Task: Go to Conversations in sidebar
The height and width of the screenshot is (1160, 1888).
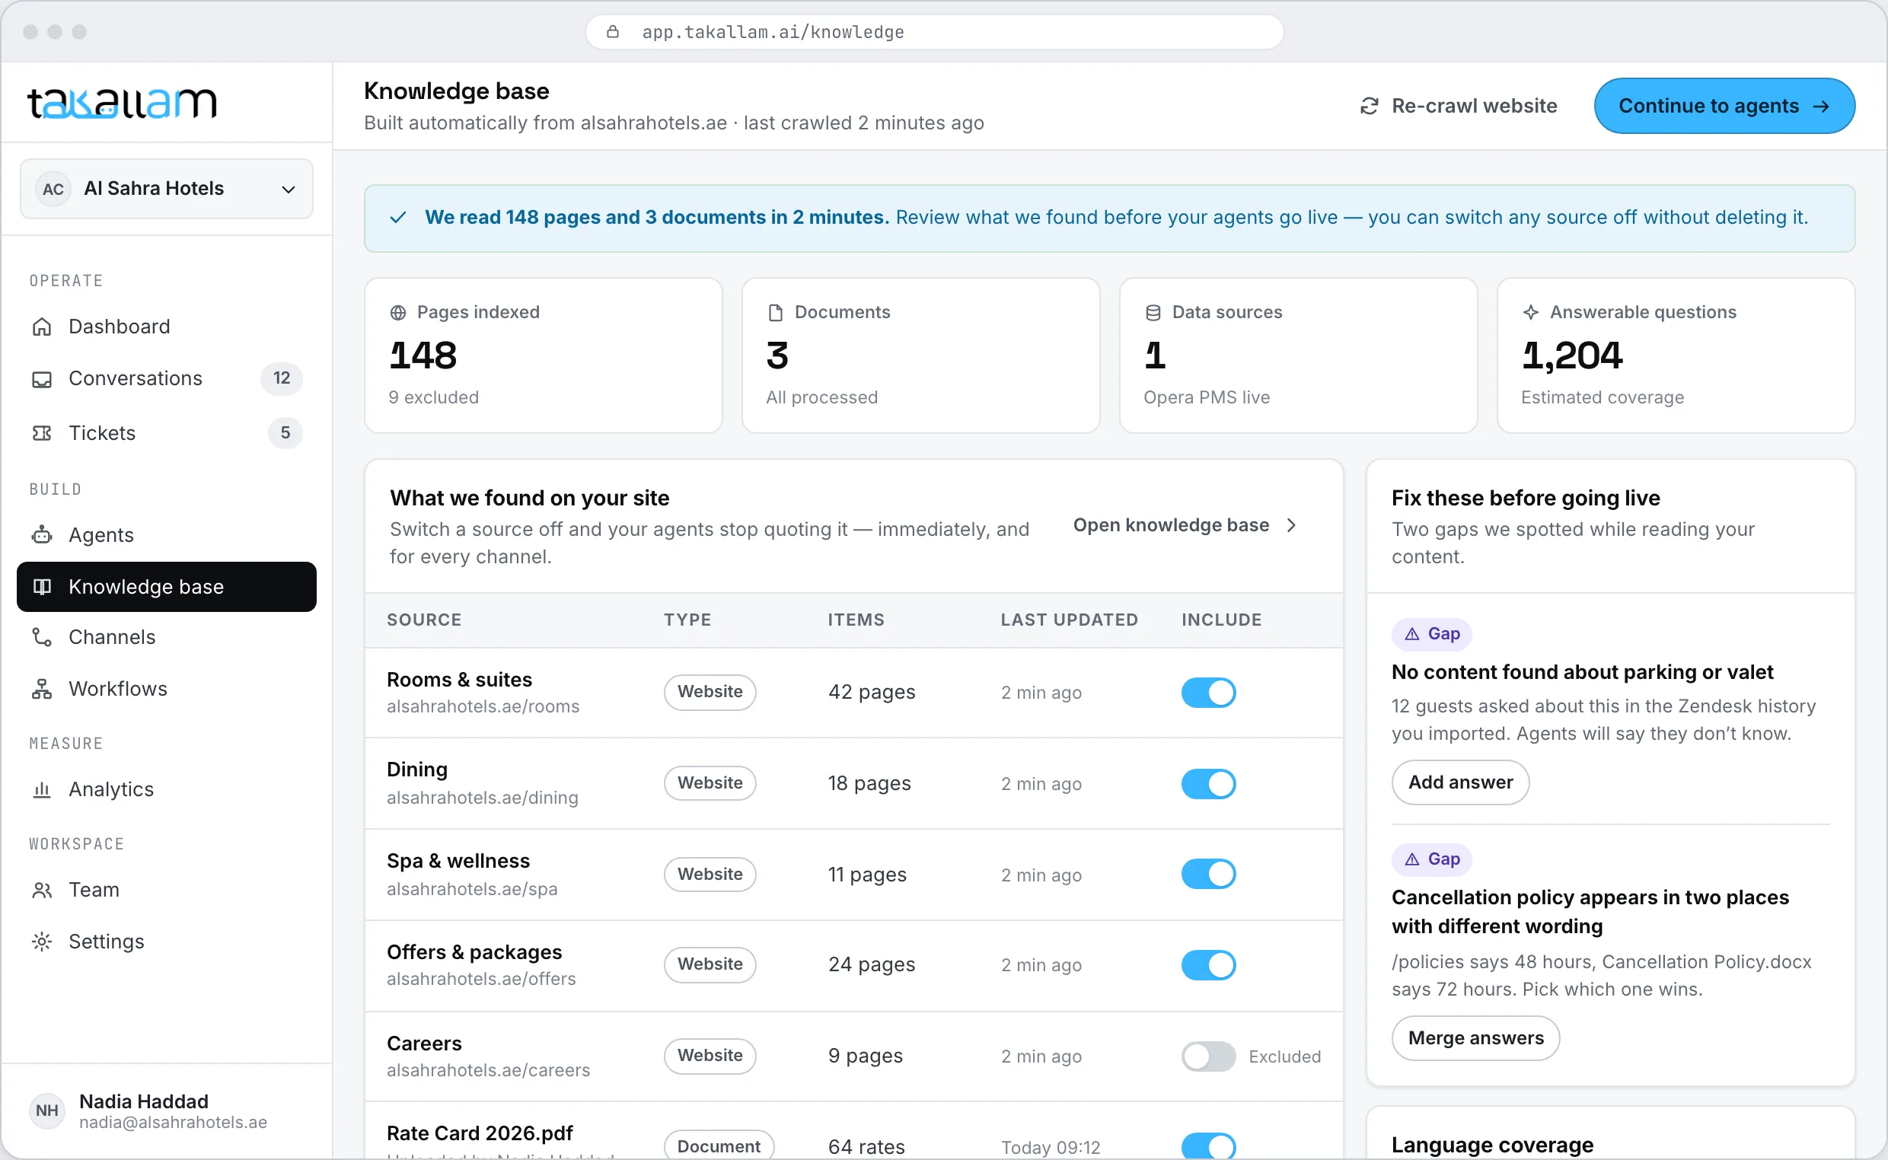Action: click(x=167, y=379)
